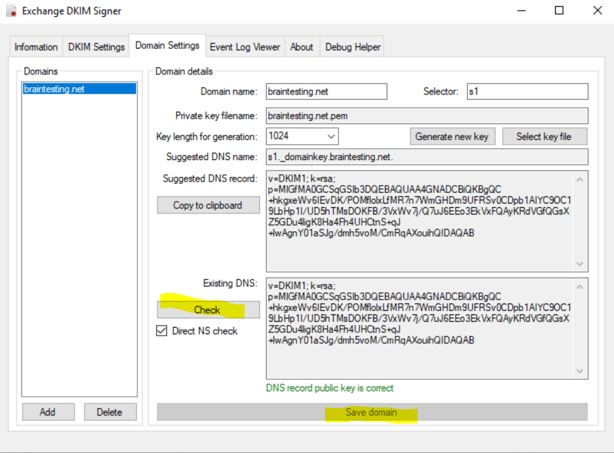Maximize the Exchange DKIM Signer window
Image resolution: width=614 pixels, height=453 pixels.
(559, 11)
